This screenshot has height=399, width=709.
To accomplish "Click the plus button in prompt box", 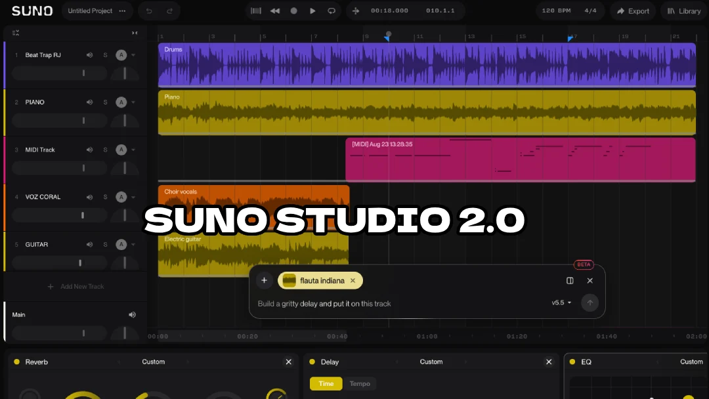I will [264, 281].
